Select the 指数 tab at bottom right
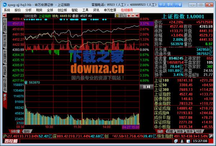This screenshot has width=216, height=146. (160, 131)
